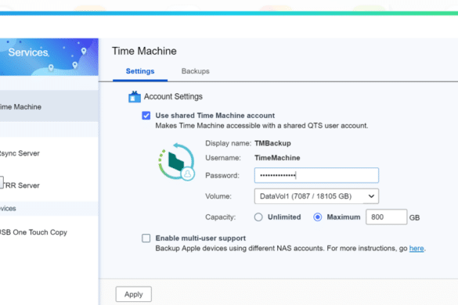Click the Password input field
The width and height of the screenshot is (458, 305).
[316, 175]
